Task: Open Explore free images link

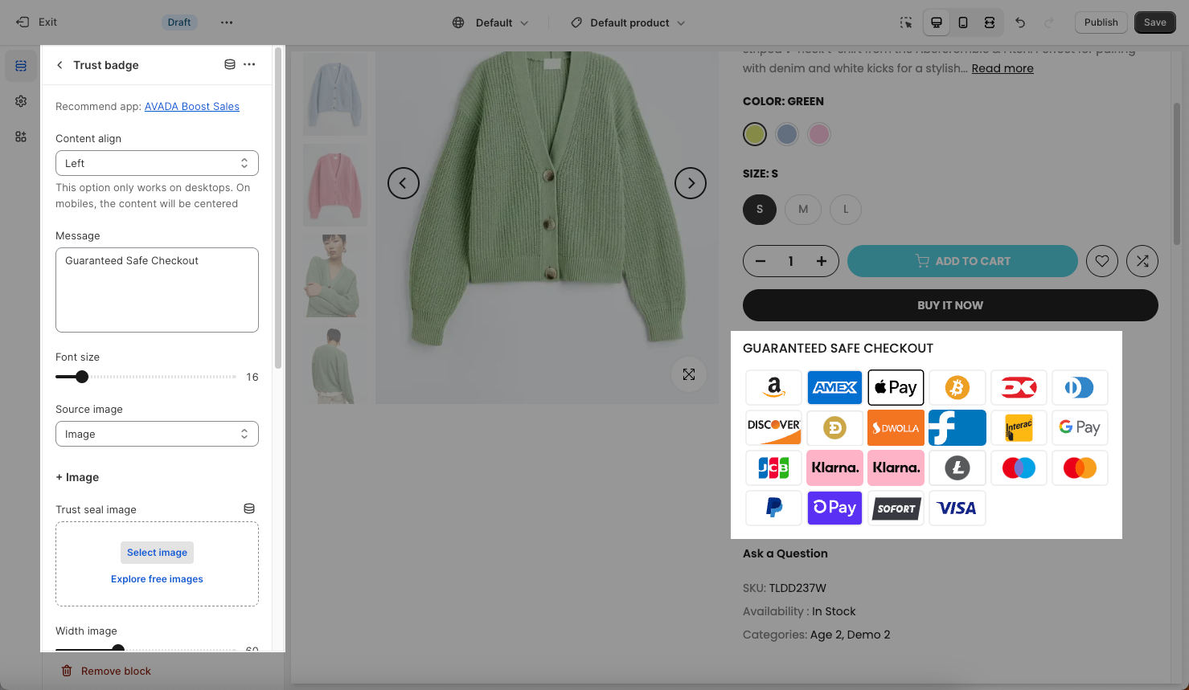Action: (157, 579)
